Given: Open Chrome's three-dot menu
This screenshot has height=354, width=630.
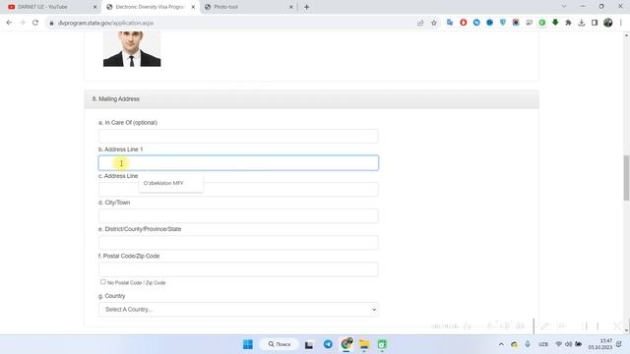Looking at the screenshot, I should tap(621, 23).
